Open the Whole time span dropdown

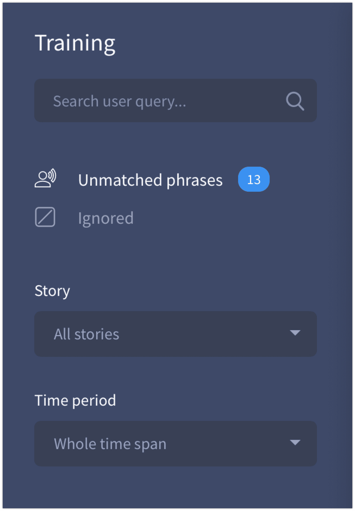[176, 444]
